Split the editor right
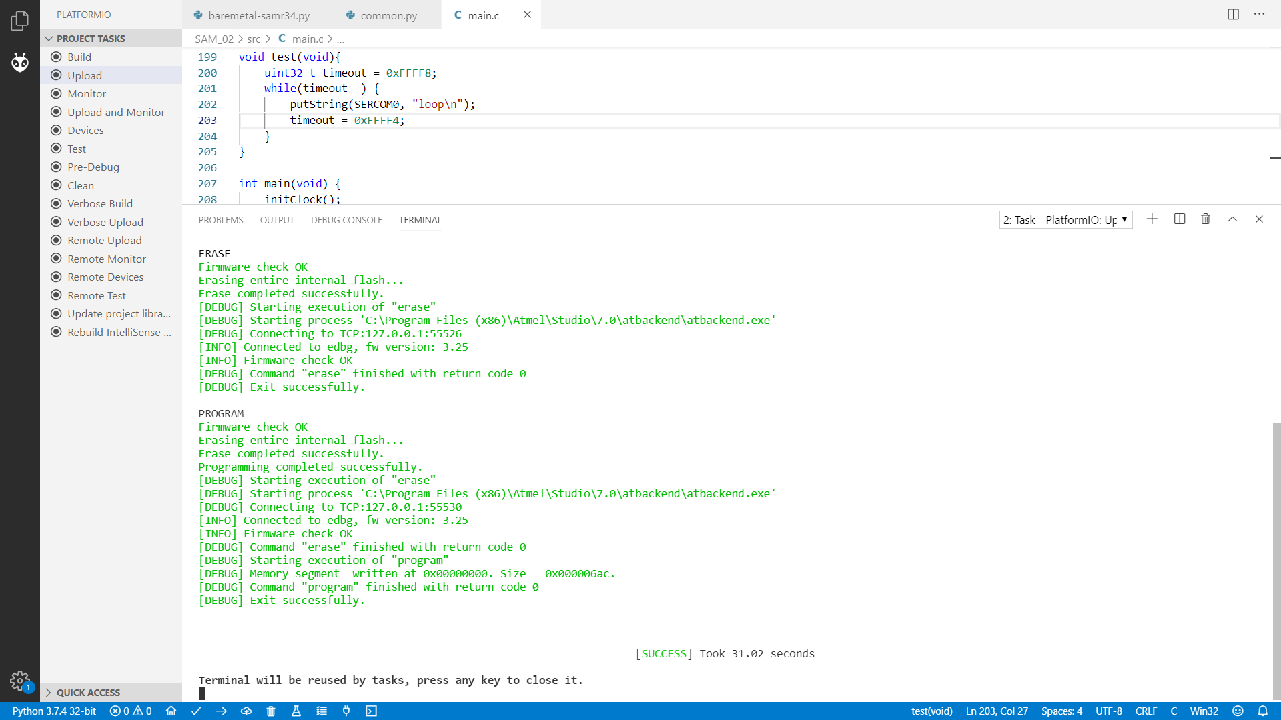 tap(1233, 14)
